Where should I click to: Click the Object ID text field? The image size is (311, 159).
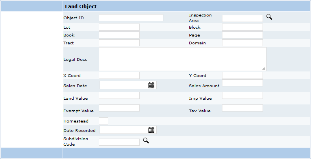(131, 18)
